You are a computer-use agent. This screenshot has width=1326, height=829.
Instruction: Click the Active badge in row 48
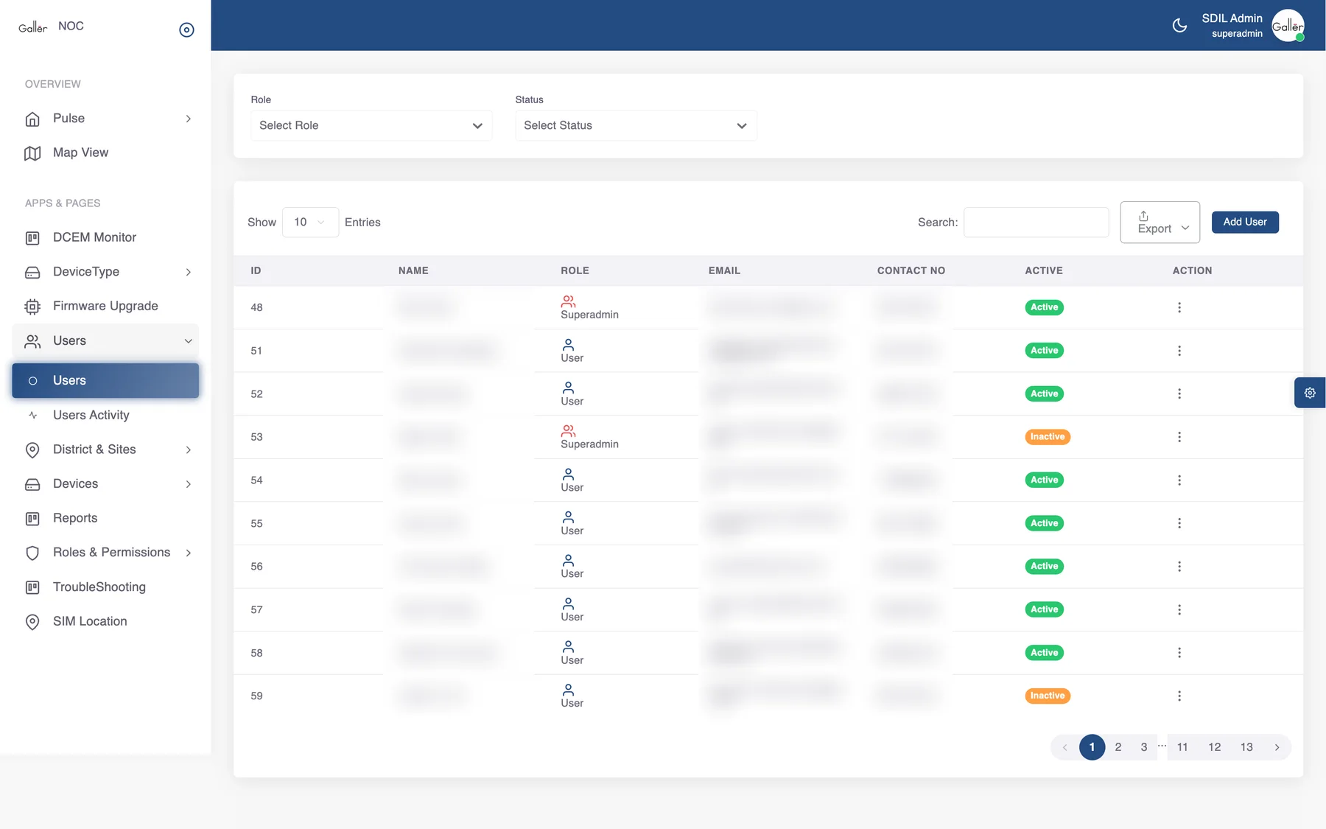1044,307
